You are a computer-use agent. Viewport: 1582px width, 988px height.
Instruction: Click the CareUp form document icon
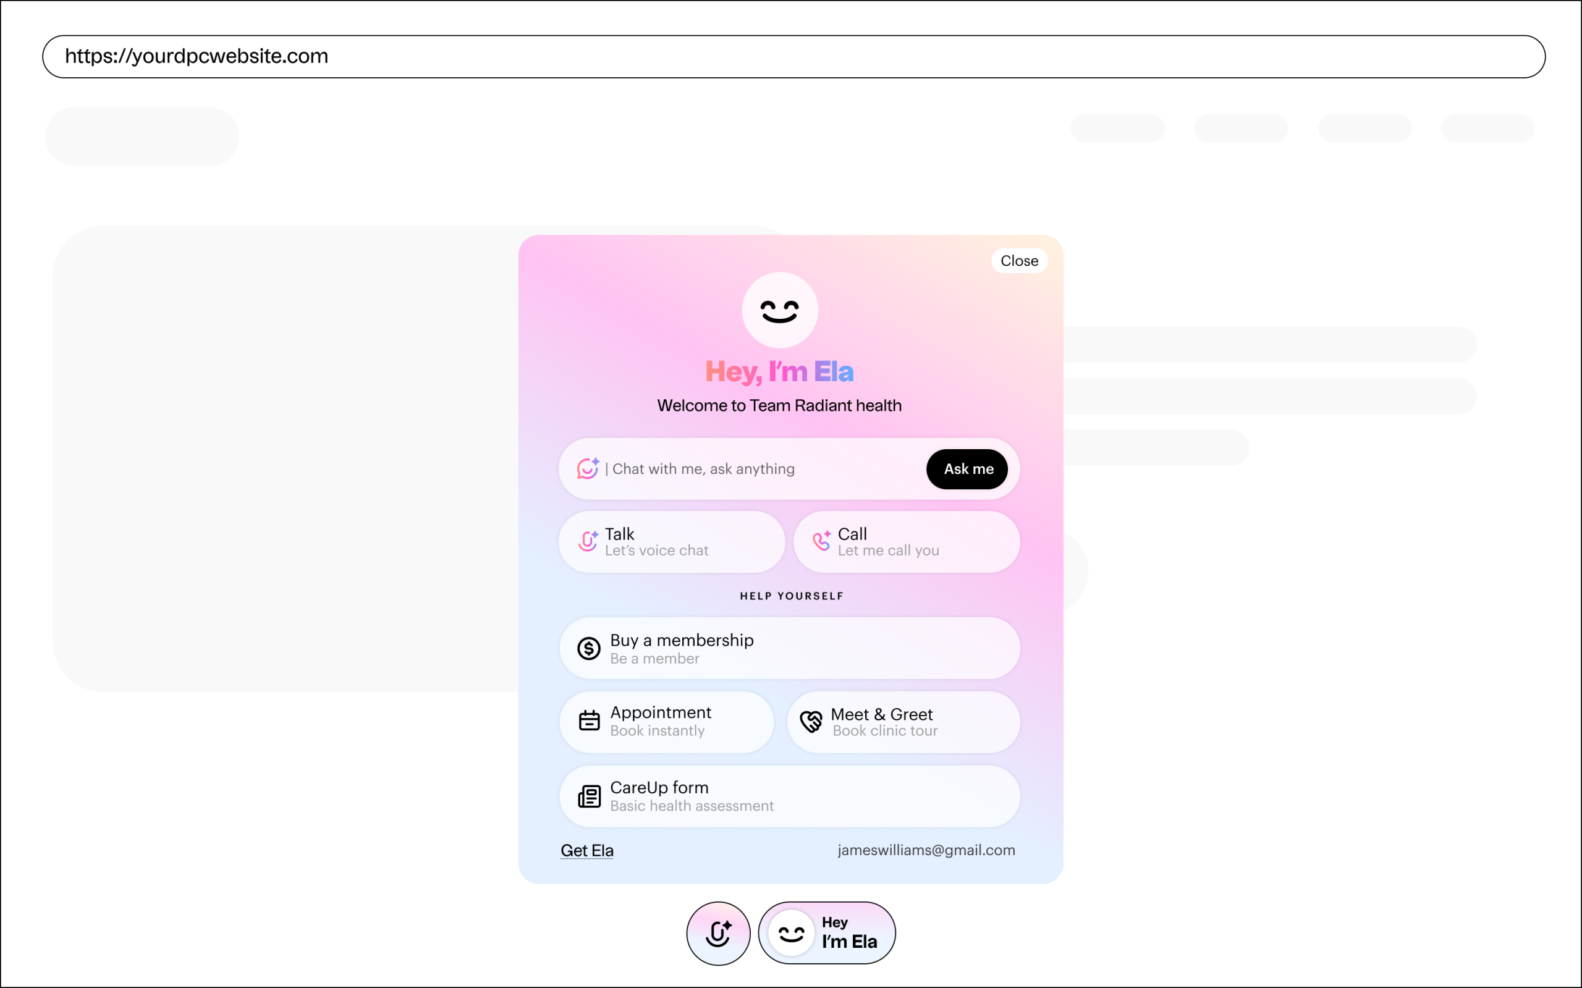[x=589, y=796]
